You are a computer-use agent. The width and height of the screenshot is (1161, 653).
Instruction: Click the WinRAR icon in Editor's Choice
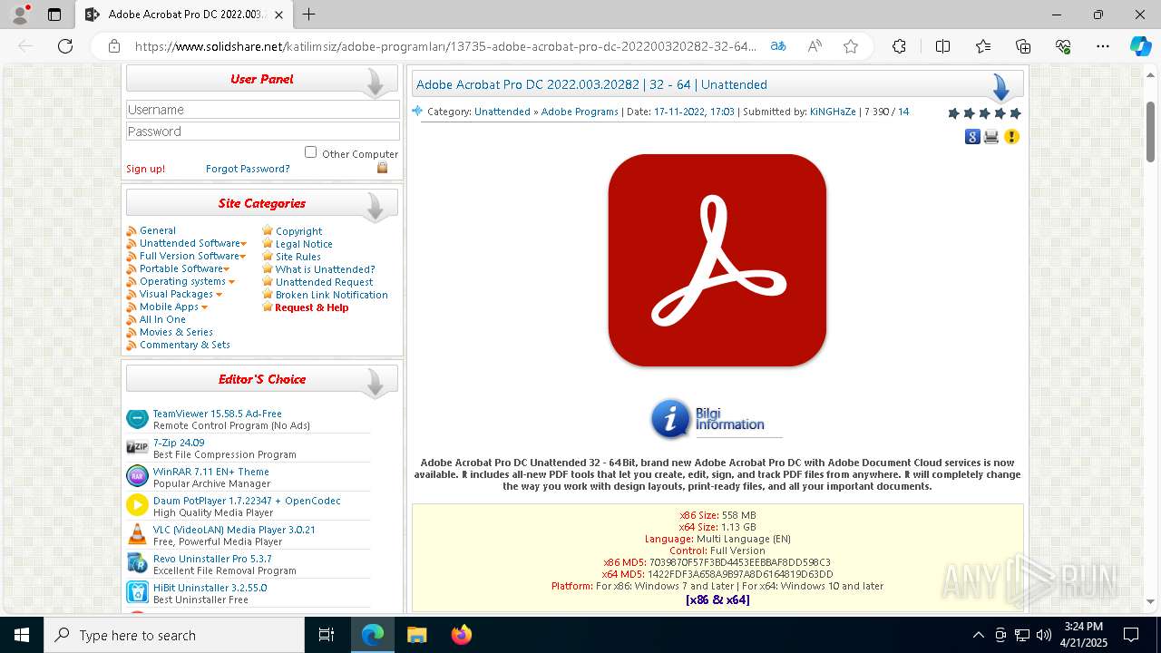coord(137,476)
